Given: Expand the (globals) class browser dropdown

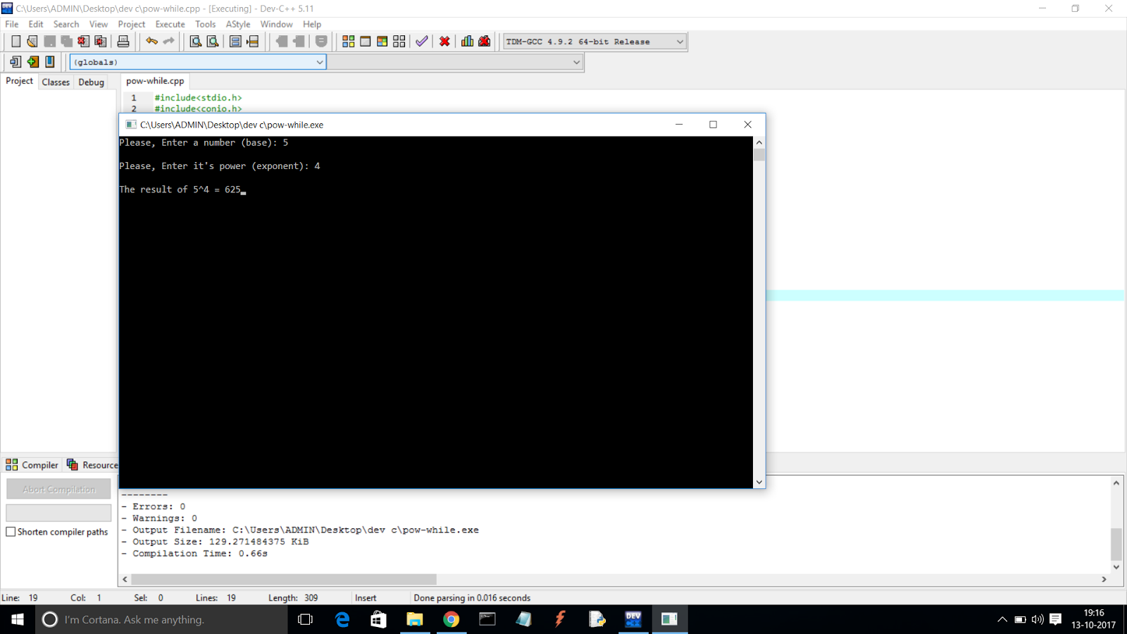Looking at the screenshot, I should (x=320, y=62).
